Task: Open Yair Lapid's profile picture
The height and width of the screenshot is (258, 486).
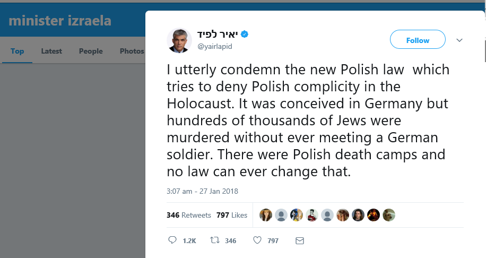Action: [x=179, y=40]
